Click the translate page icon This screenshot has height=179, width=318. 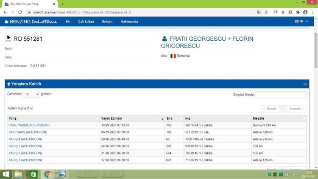(x=259, y=12)
